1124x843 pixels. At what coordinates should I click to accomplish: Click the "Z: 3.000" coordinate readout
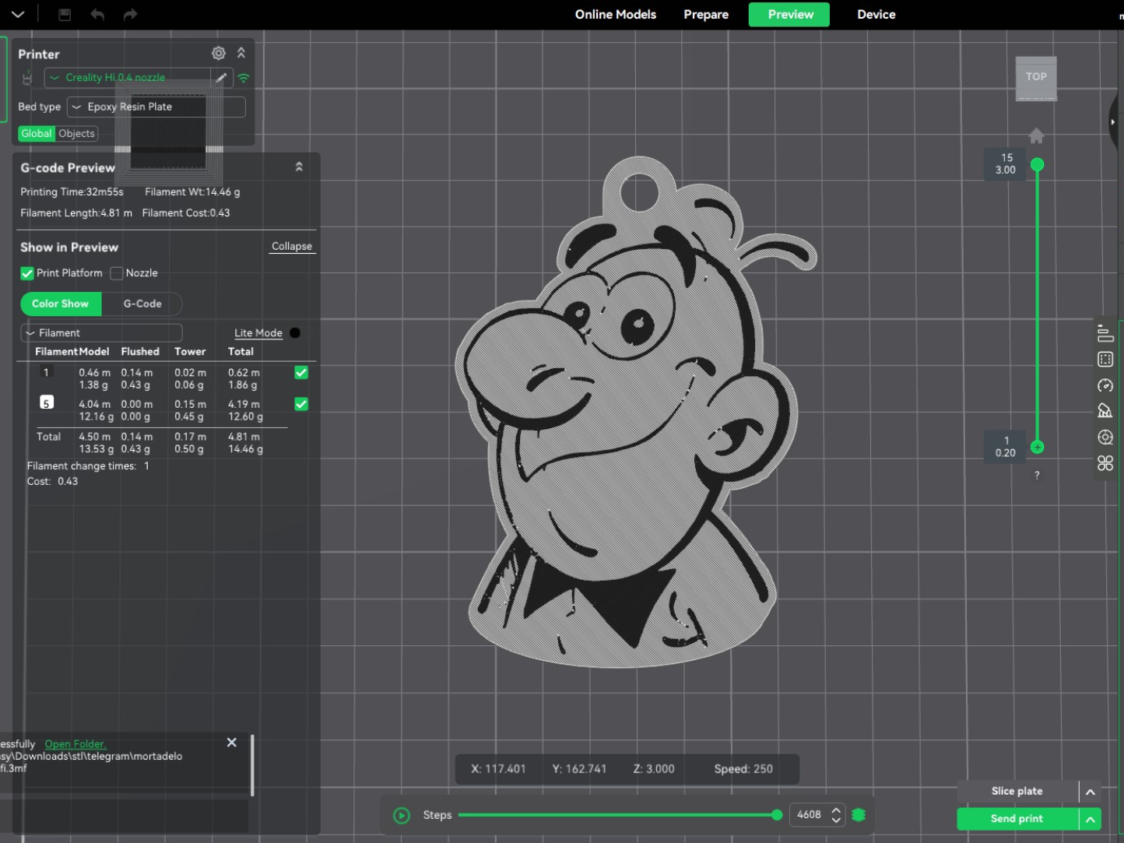654,769
